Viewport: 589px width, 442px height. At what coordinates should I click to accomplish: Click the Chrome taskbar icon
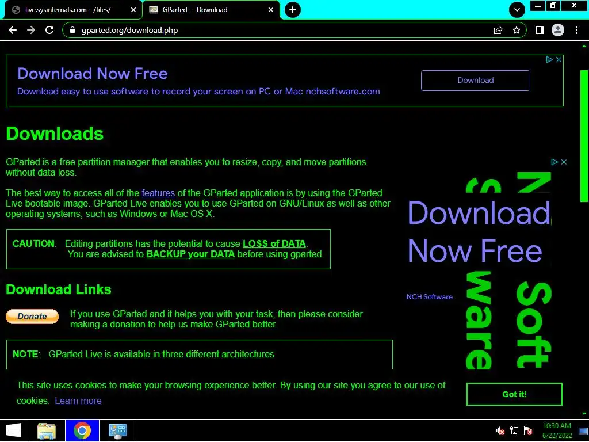[x=82, y=430]
